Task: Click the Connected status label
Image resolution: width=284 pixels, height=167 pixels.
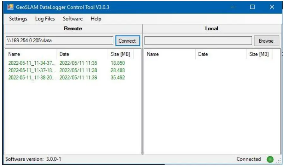Action: pos(249,159)
